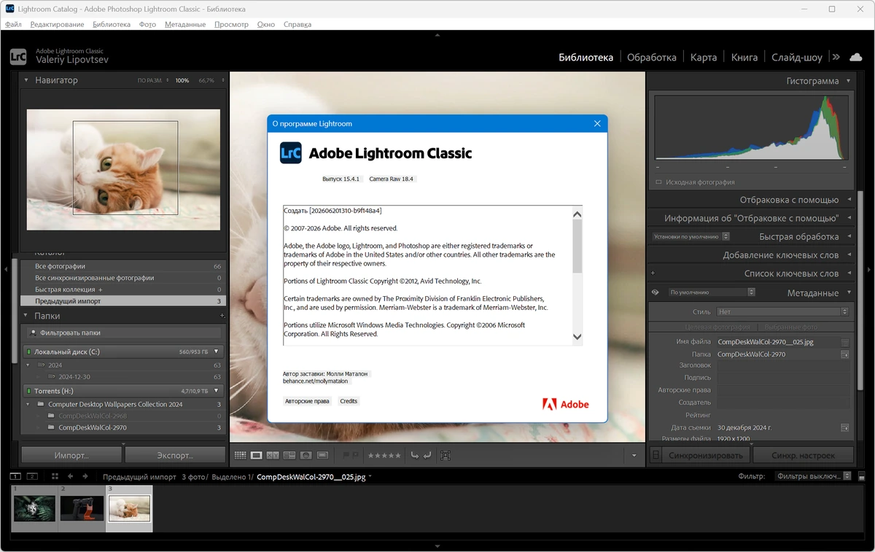
Task: Open the Библиотека menu
Action: (x=112, y=24)
